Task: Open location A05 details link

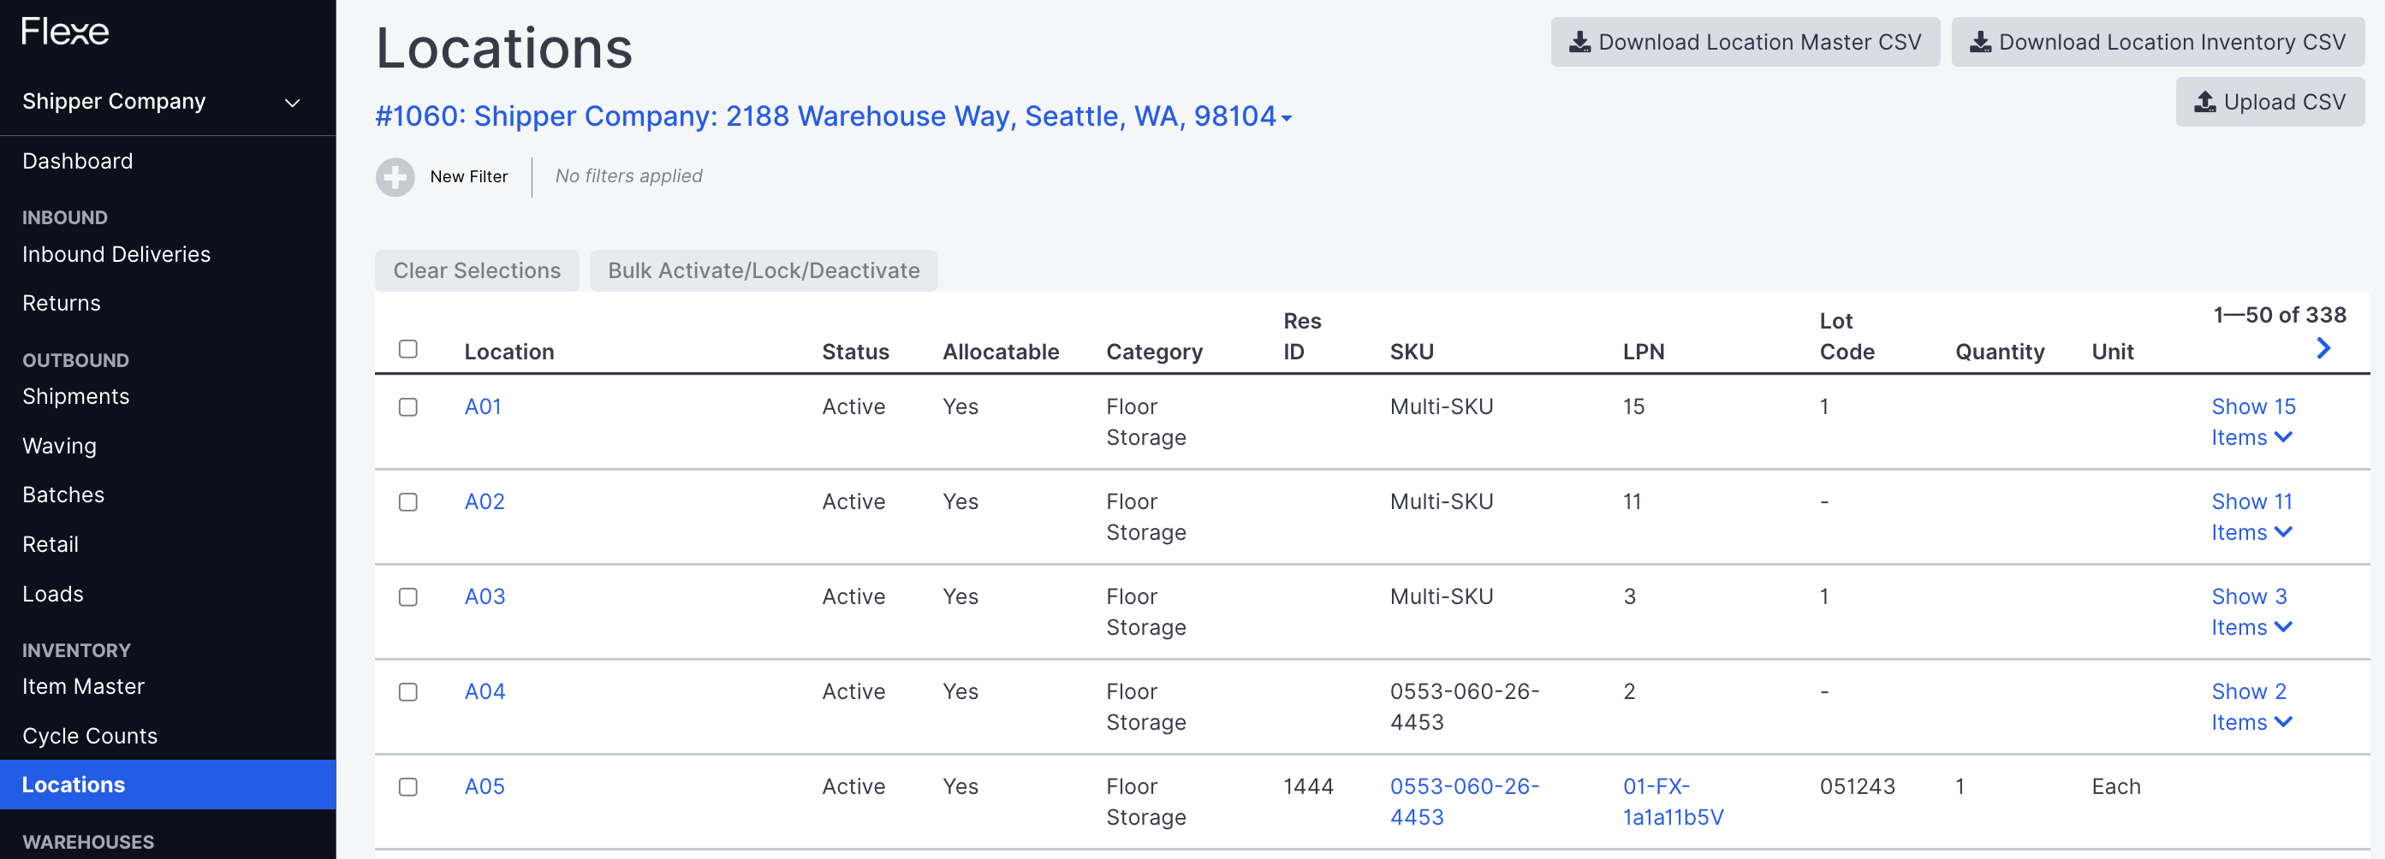Action: coord(485,786)
